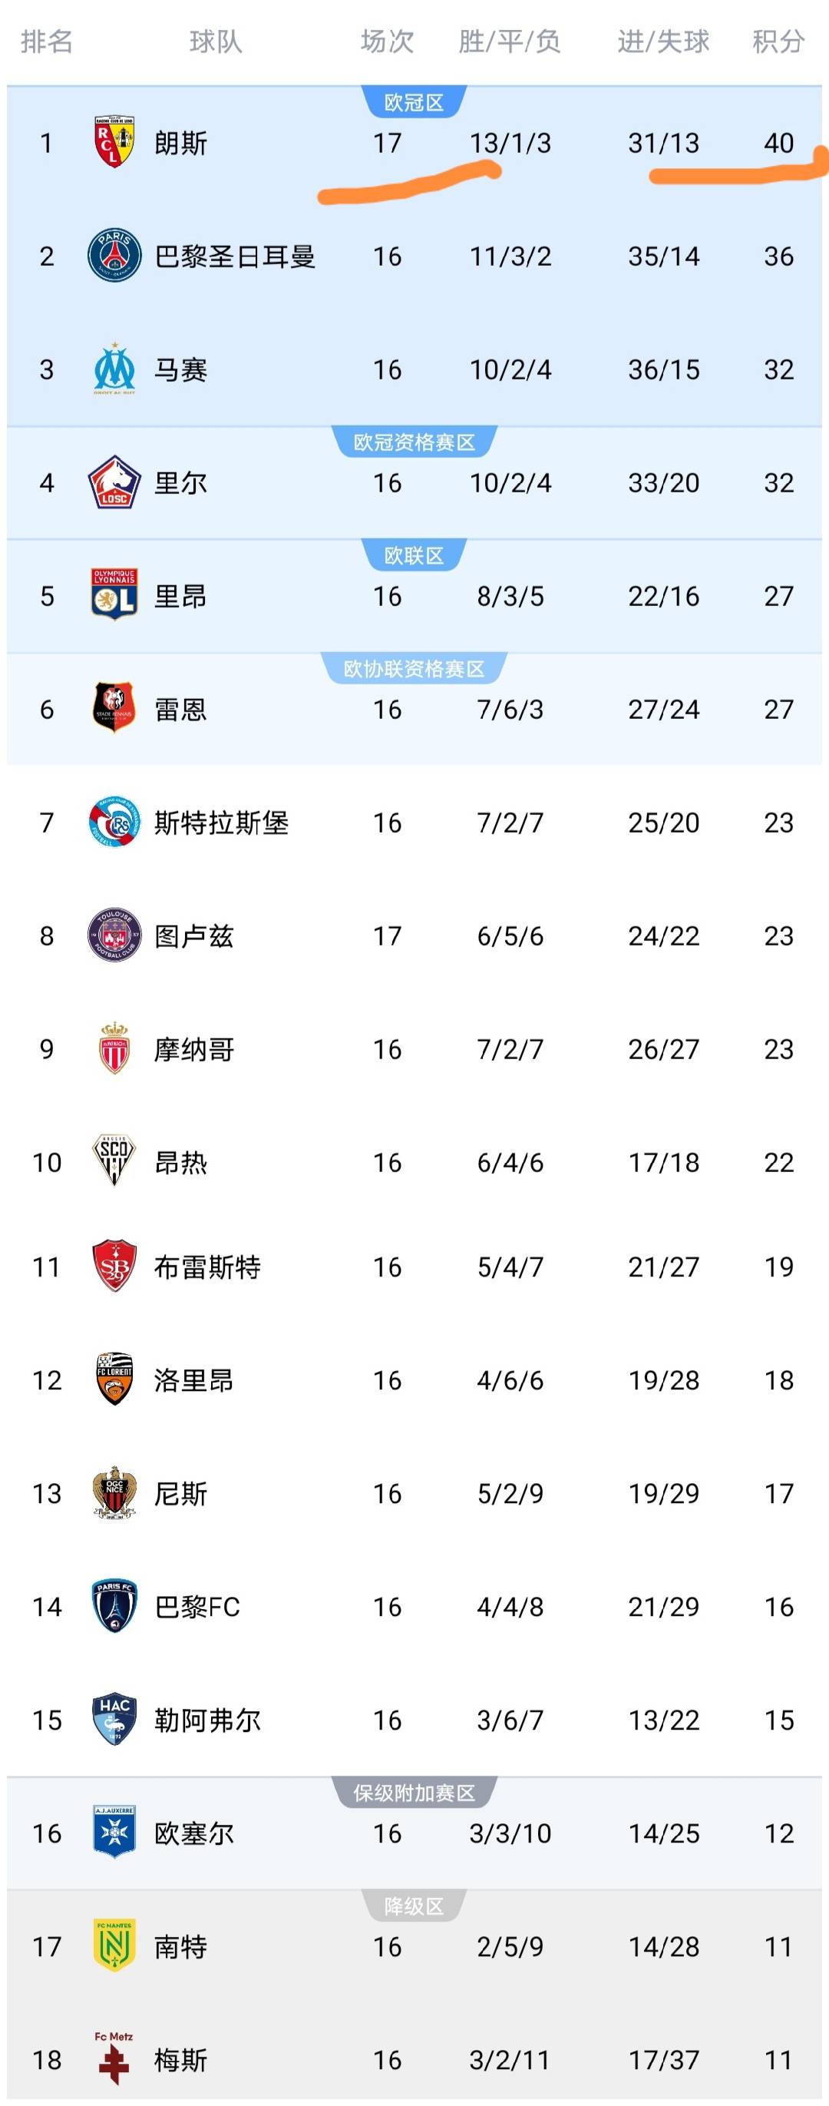Click the AS Monaco crest
The height and width of the screenshot is (2106, 829).
[x=114, y=1048]
